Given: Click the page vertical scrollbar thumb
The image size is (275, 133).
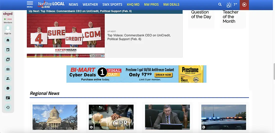Looking at the screenshot, I should pyautogui.click(x=274, y=71).
